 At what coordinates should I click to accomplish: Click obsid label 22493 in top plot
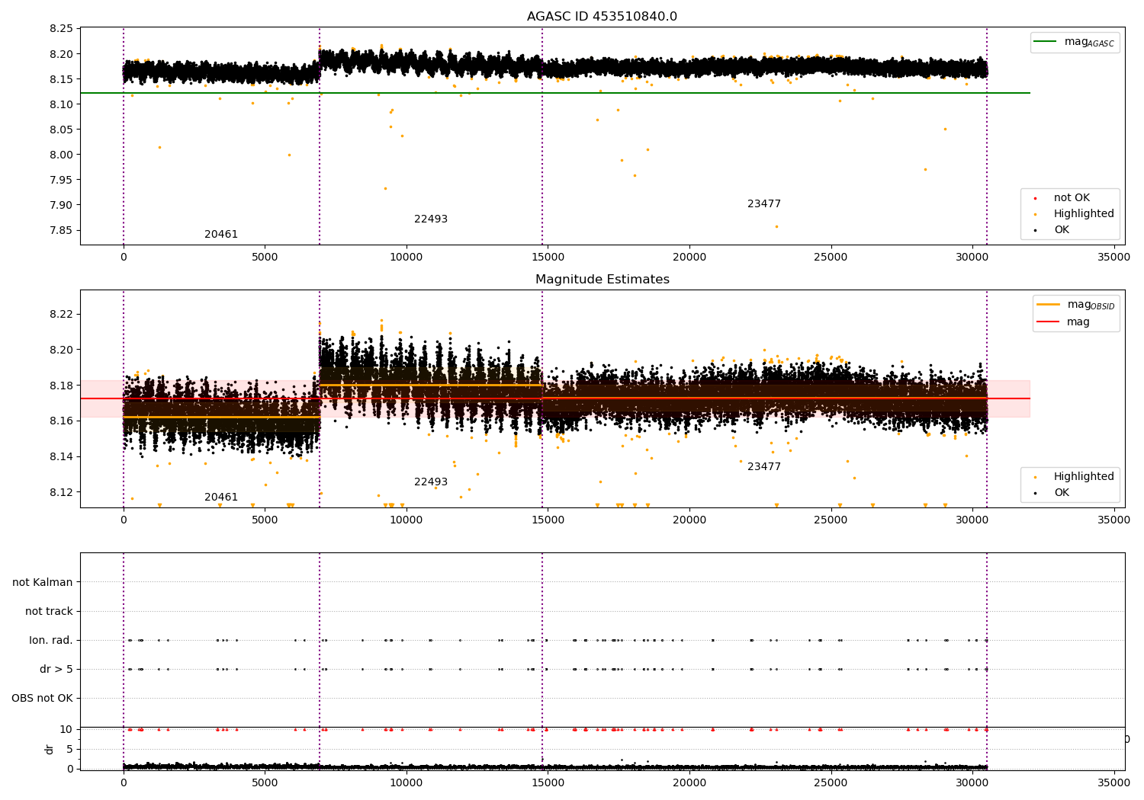coord(431,219)
